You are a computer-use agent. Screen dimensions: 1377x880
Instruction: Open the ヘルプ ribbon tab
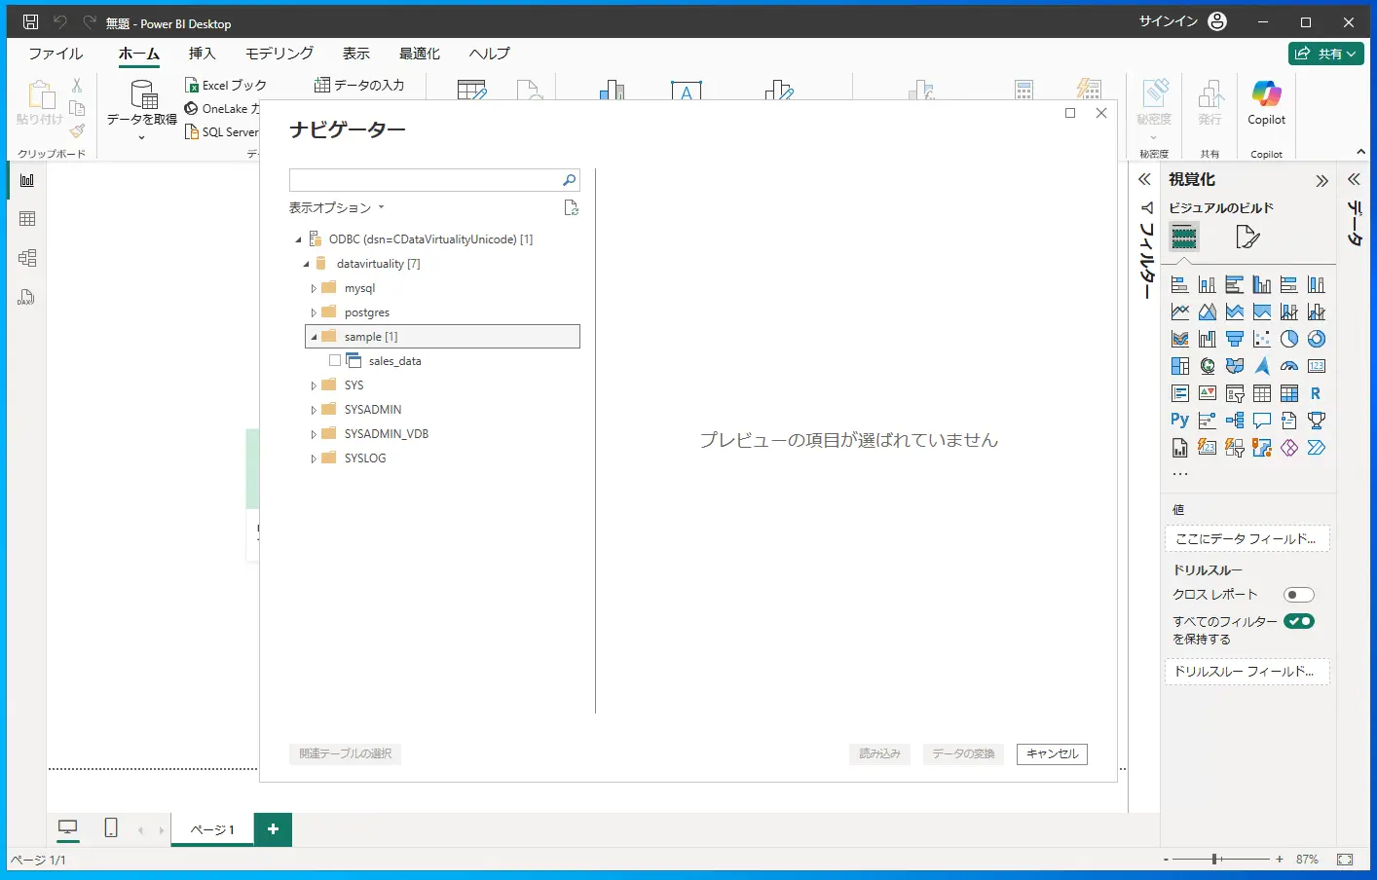(489, 54)
